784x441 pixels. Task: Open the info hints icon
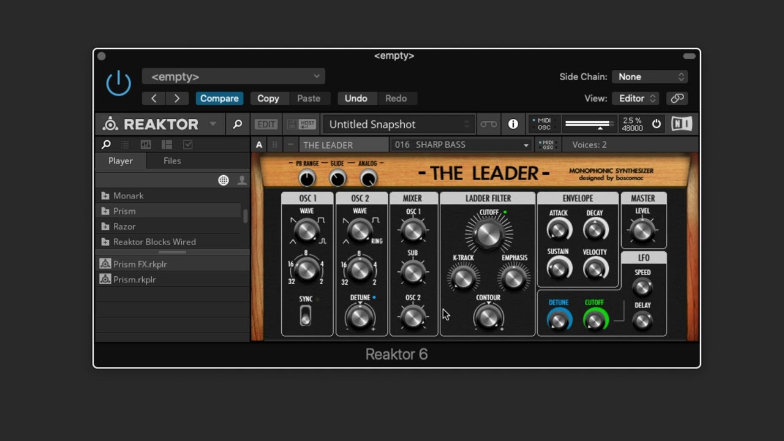513,124
